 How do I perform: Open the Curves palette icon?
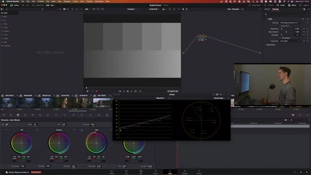point(48,115)
